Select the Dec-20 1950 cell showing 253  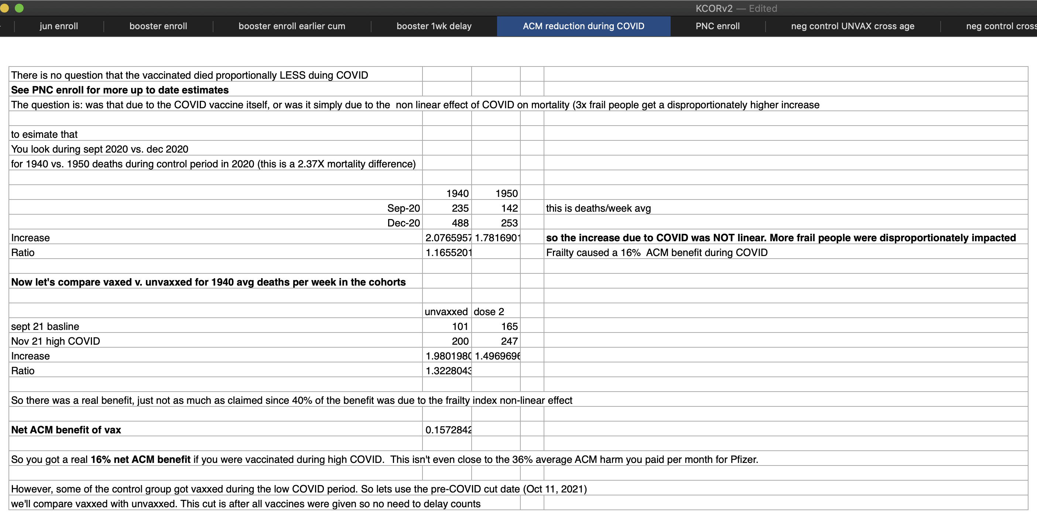[496, 223]
